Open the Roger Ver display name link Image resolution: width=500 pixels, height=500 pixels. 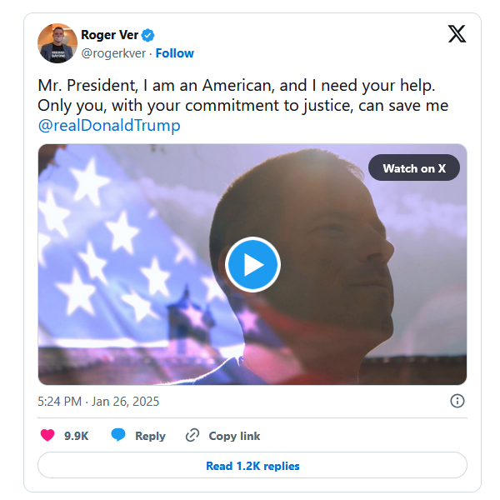coord(108,35)
